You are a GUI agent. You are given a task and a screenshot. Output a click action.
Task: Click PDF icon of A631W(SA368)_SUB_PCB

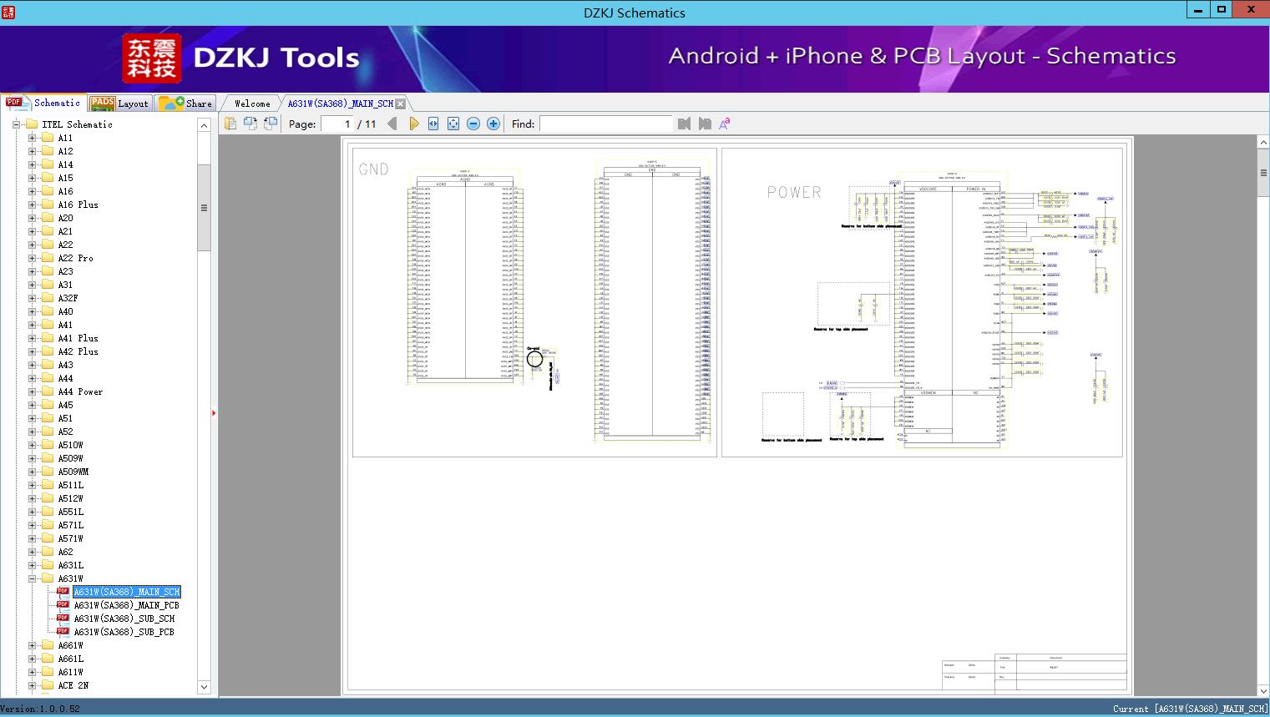click(x=63, y=631)
